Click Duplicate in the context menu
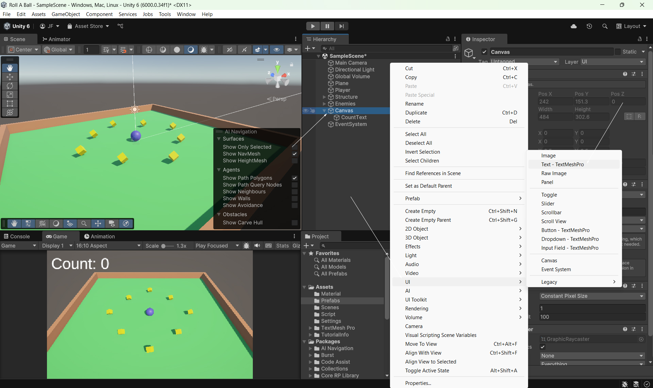This screenshot has height=388, width=653. [x=416, y=113]
